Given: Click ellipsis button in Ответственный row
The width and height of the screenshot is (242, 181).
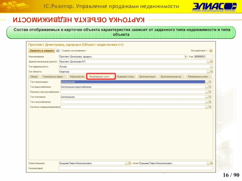Looking at the screenshot, I should [126, 163].
